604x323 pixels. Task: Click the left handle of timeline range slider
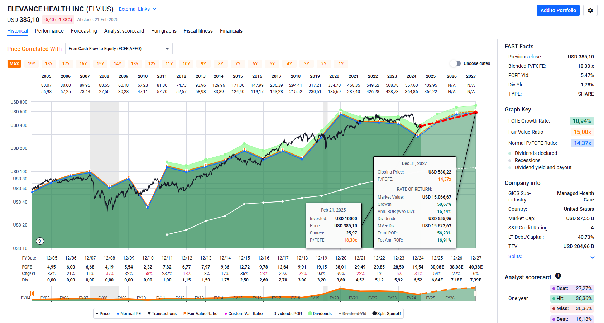pos(32,294)
